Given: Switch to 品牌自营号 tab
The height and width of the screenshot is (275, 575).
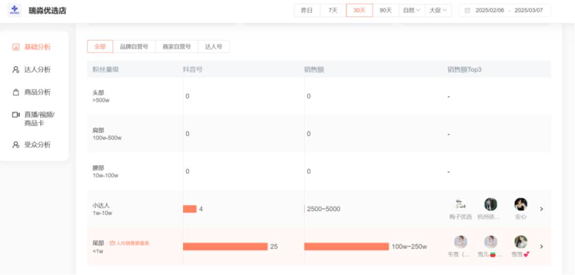Looking at the screenshot, I should coord(134,47).
